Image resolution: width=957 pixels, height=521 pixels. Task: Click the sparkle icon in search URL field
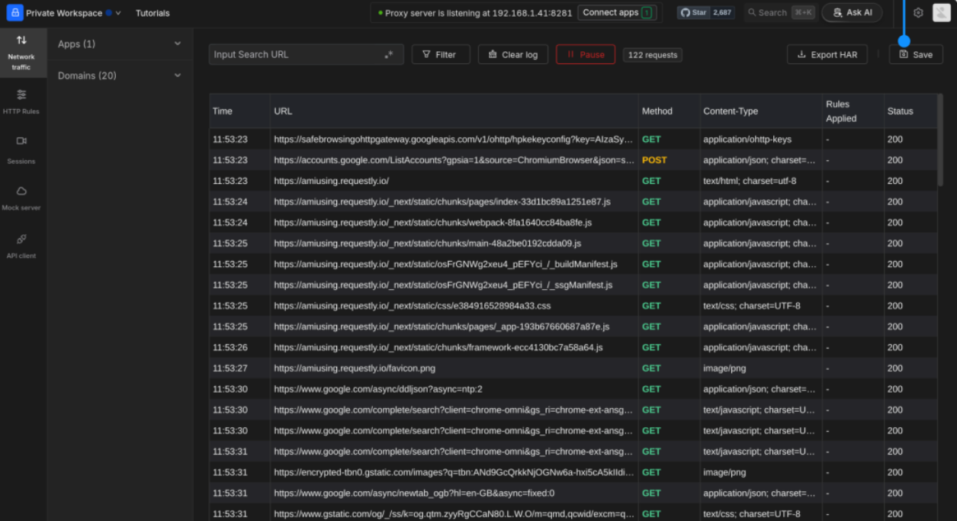389,54
